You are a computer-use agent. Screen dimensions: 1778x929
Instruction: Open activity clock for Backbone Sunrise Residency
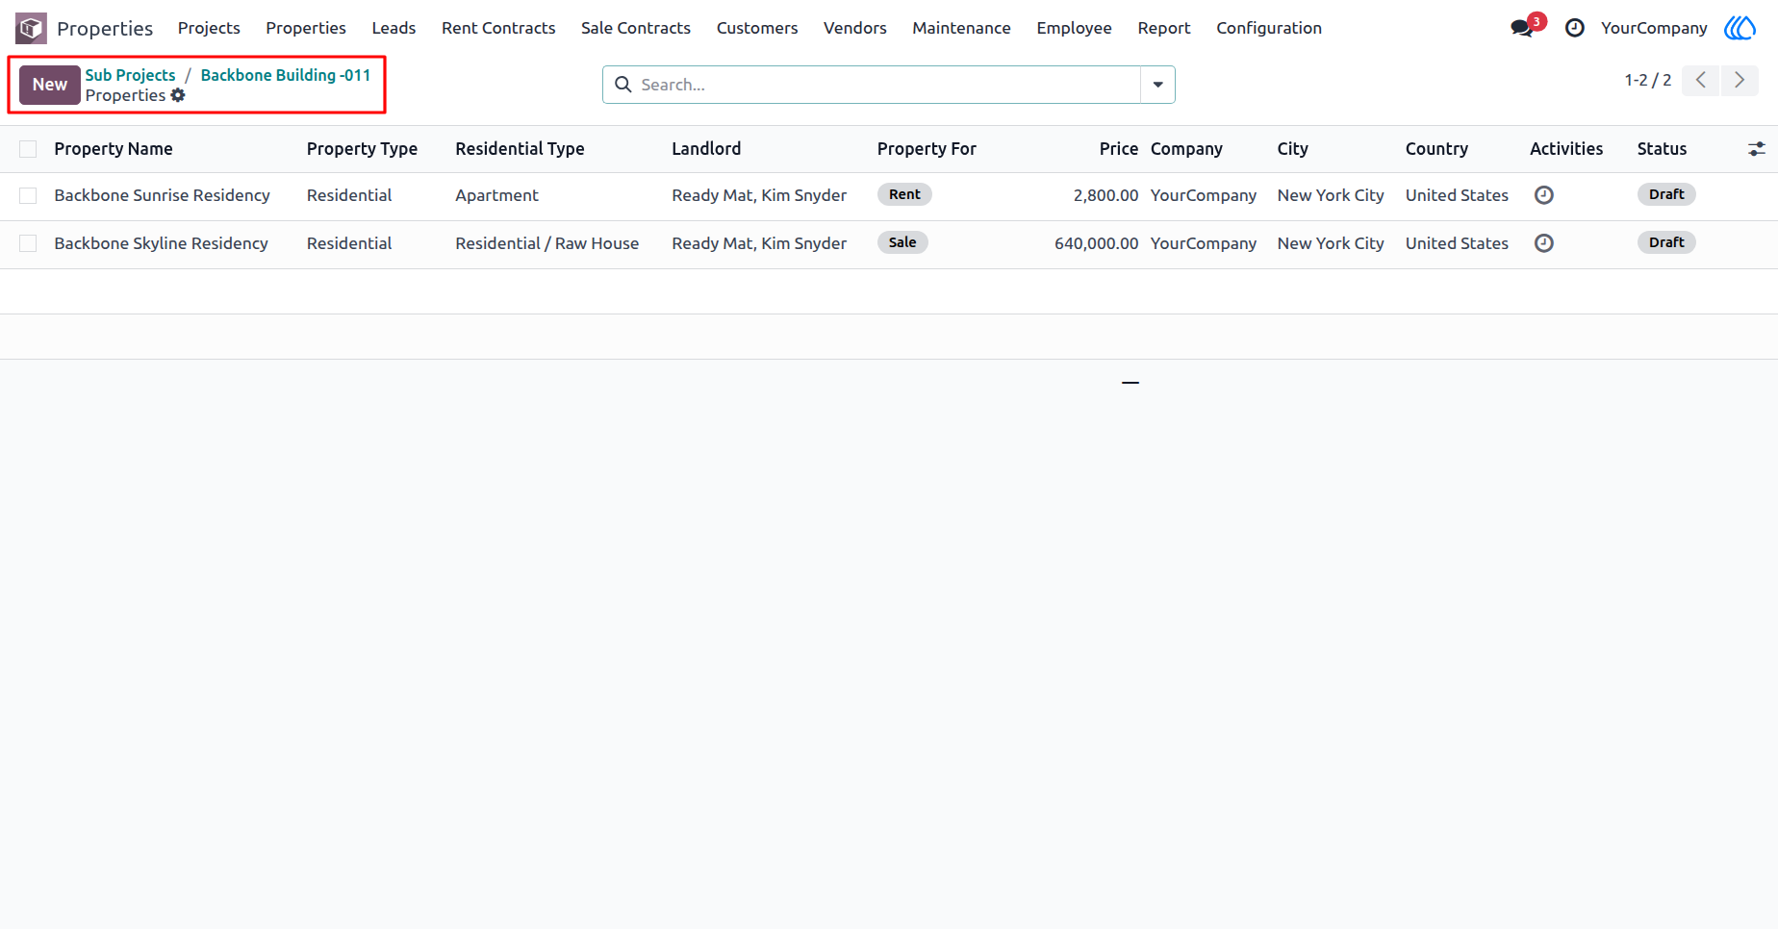[1544, 195]
